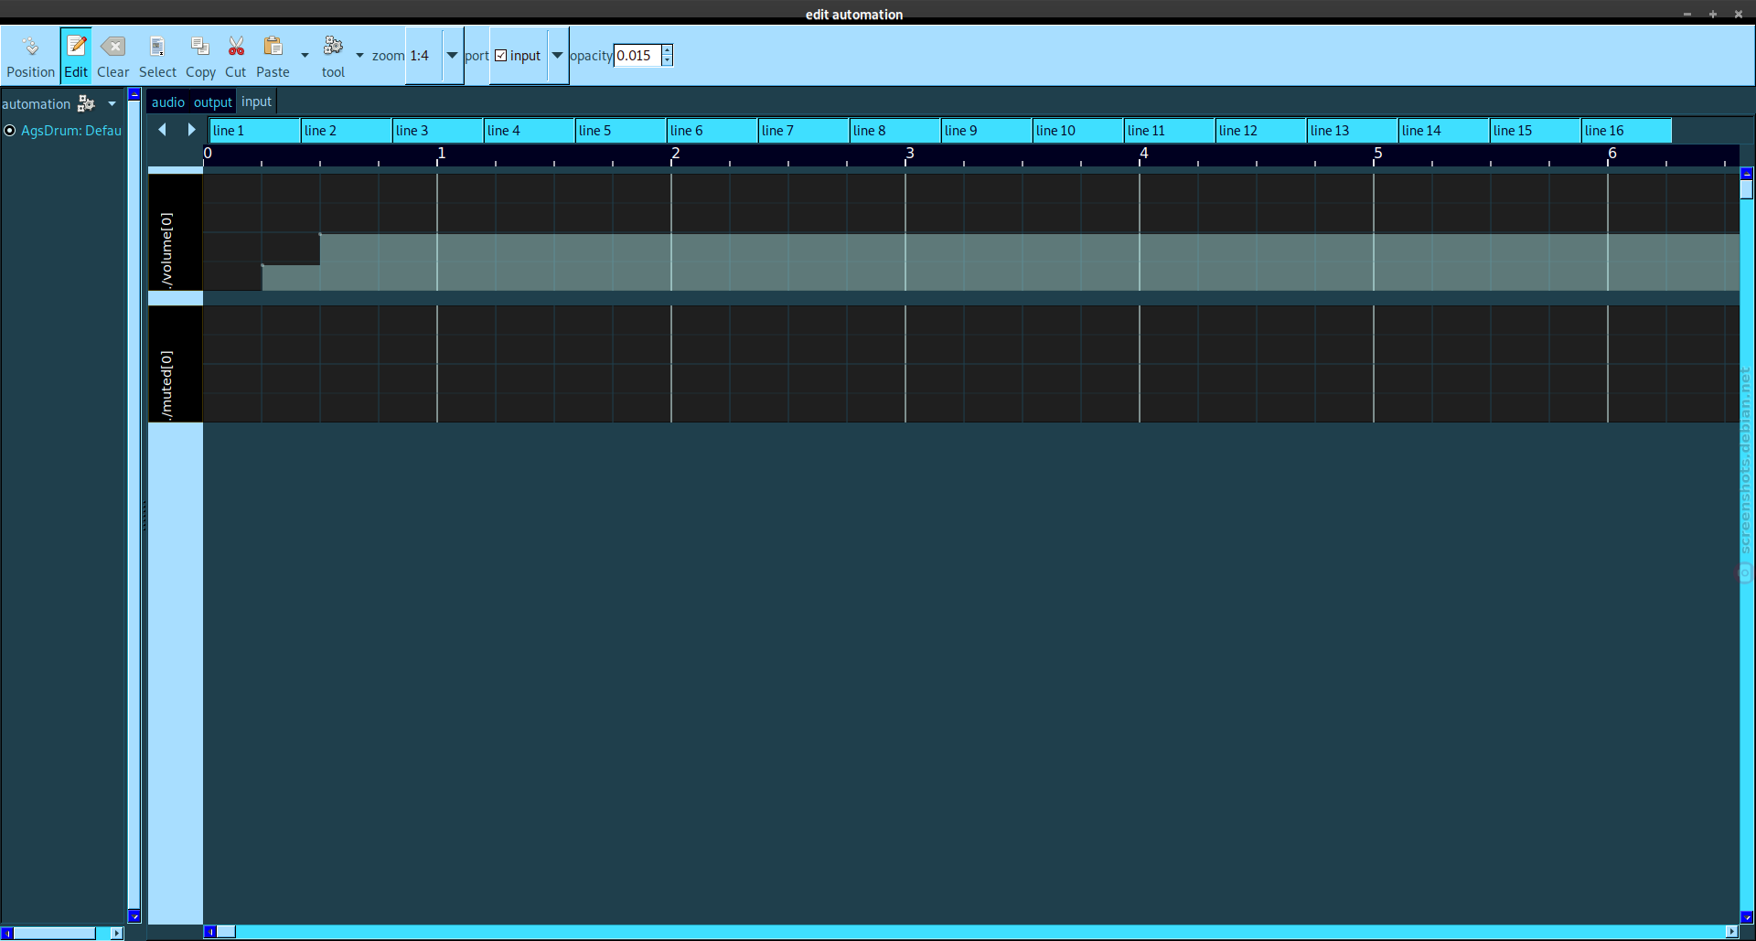Click the line 12 button
The image size is (1756, 941).
1261,131
